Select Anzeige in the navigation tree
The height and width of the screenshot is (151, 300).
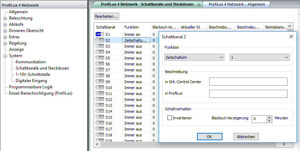pyautogui.click(x=16, y=49)
